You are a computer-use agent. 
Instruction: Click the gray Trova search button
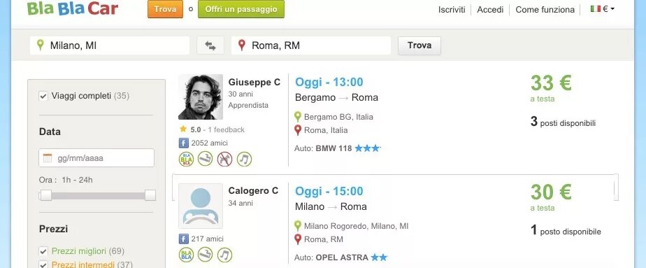419,45
